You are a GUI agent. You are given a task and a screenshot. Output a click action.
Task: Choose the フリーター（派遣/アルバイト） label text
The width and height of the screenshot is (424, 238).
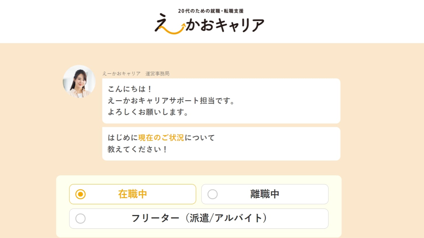pos(199,218)
